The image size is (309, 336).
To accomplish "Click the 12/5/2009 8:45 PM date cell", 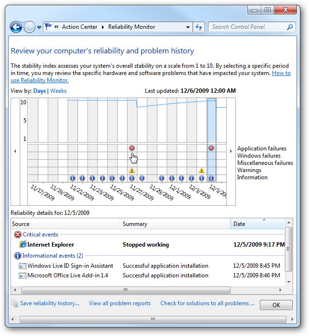I will coord(257,266).
